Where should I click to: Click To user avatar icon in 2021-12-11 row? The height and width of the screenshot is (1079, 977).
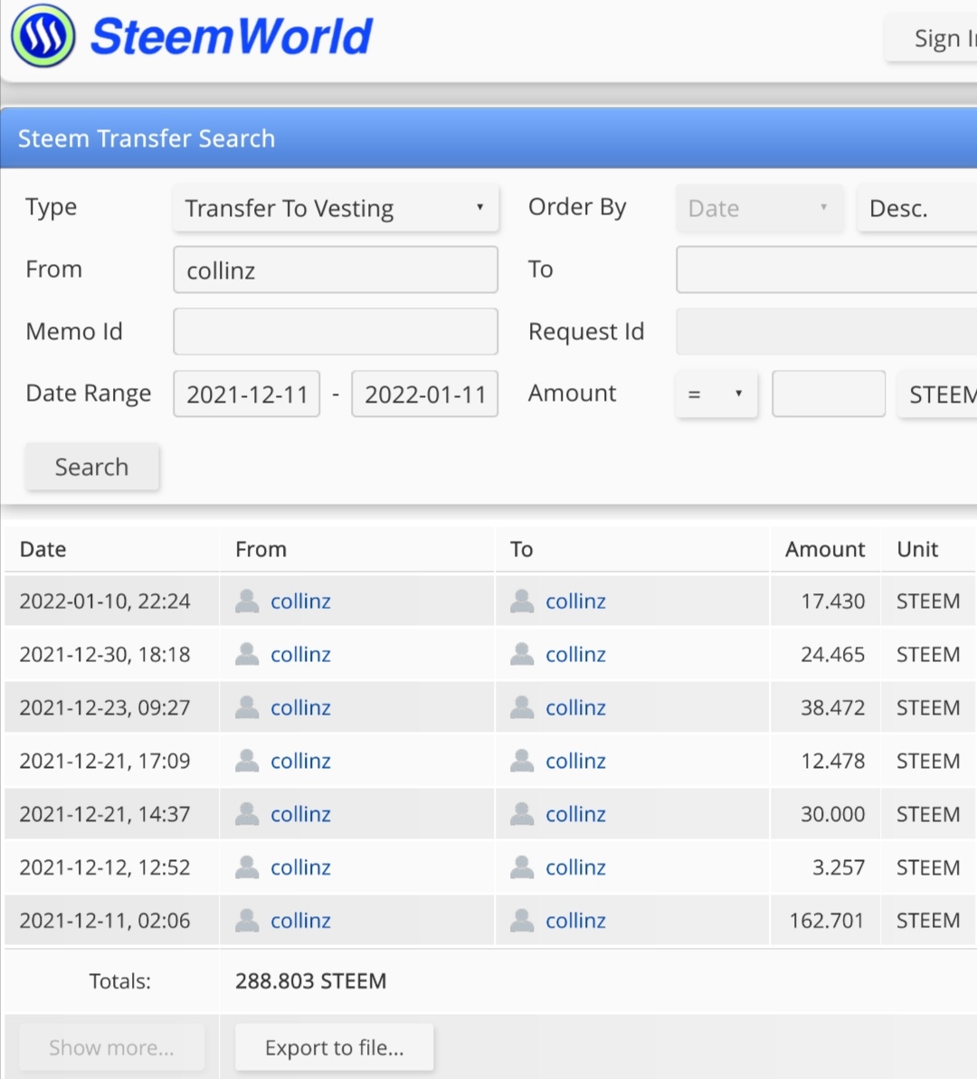tap(523, 920)
